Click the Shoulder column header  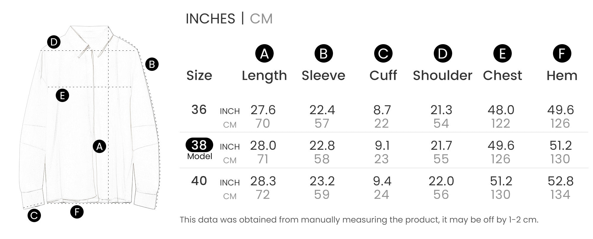click(442, 76)
